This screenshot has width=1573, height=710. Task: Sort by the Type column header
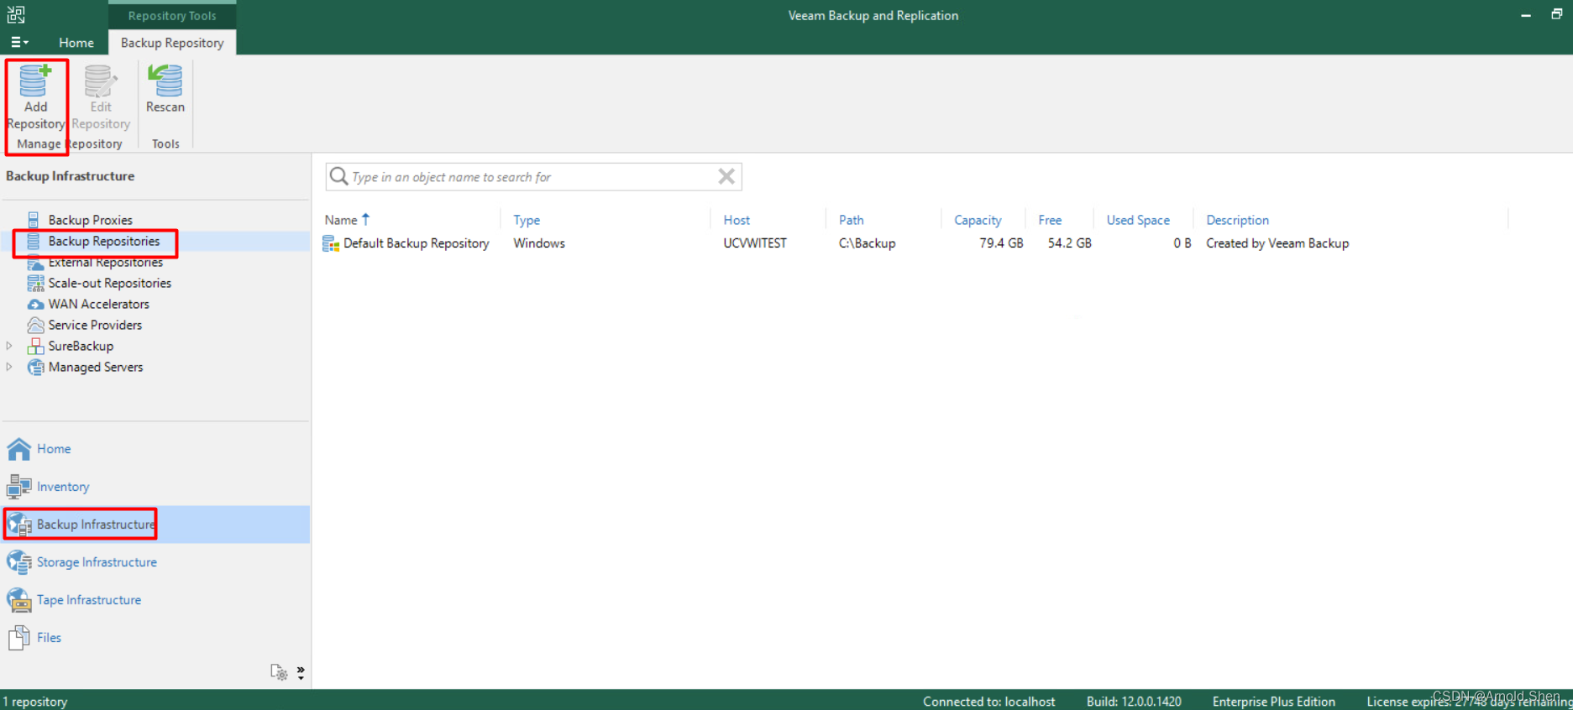527,220
